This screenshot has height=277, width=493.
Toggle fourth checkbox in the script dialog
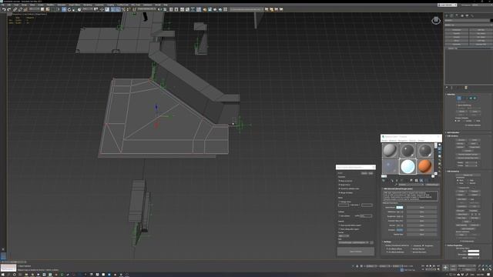tap(339, 192)
